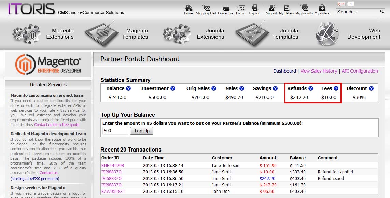Open order ISI68837O with Refund fee applied
This screenshot has width=390, height=198.
111,172
